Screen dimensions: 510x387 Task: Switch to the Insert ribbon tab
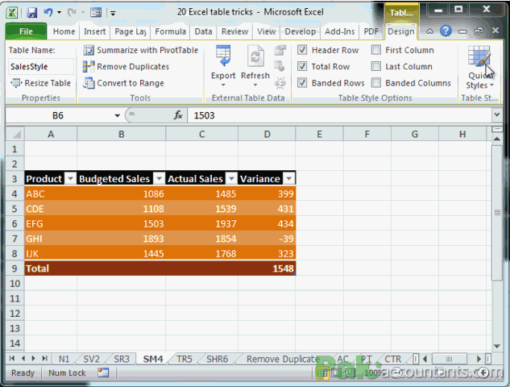click(x=94, y=31)
